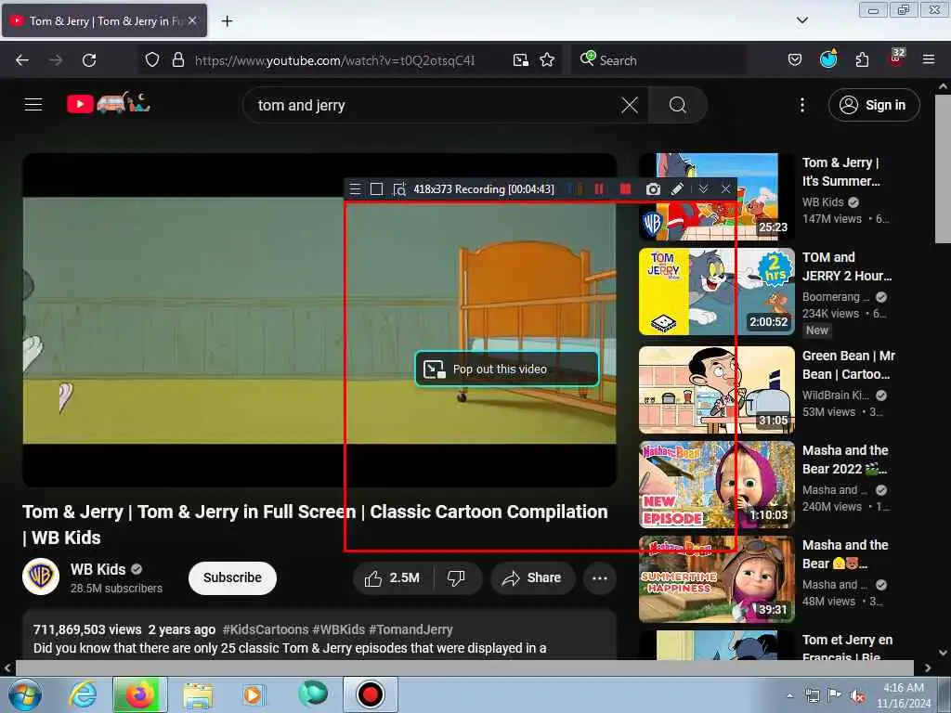Click picture-in-picture icon in address bar
The image size is (951, 713).
click(520, 60)
